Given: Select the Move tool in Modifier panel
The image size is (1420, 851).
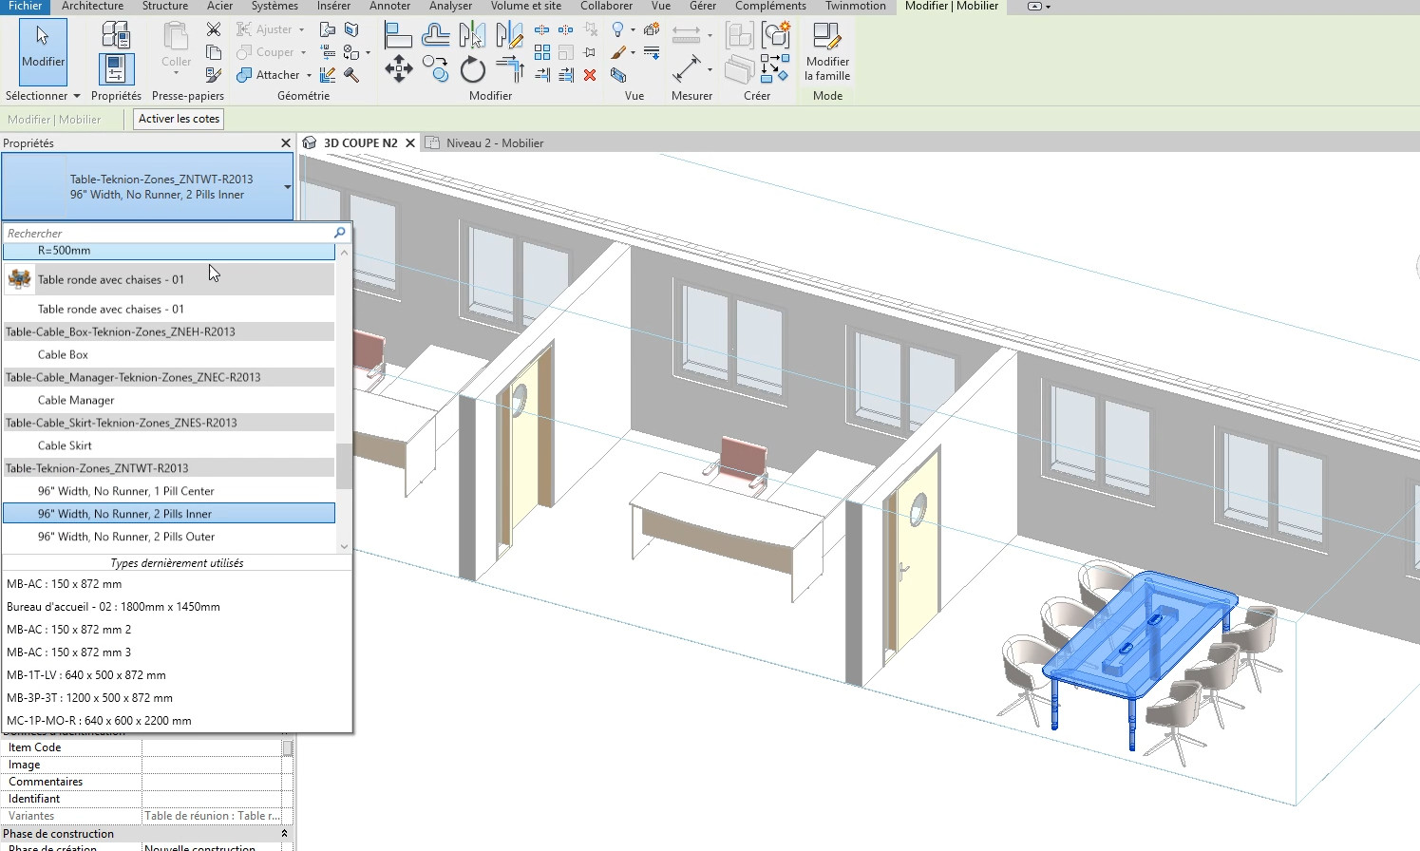Looking at the screenshot, I should click(x=398, y=69).
